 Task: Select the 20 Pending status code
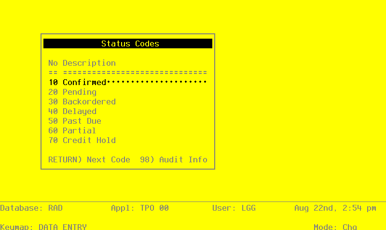tap(72, 92)
